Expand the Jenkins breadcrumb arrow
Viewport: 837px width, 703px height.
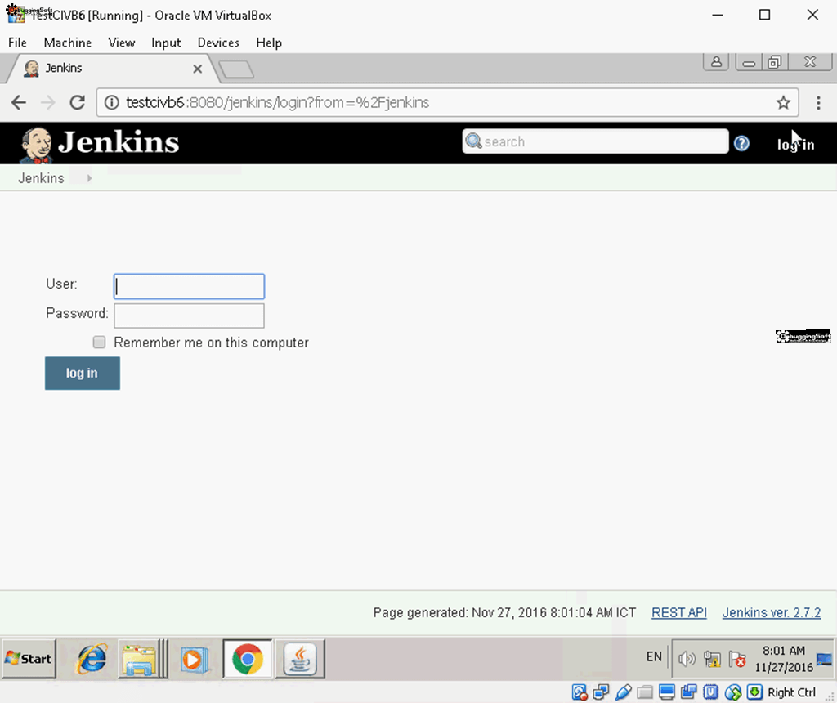coord(90,178)
